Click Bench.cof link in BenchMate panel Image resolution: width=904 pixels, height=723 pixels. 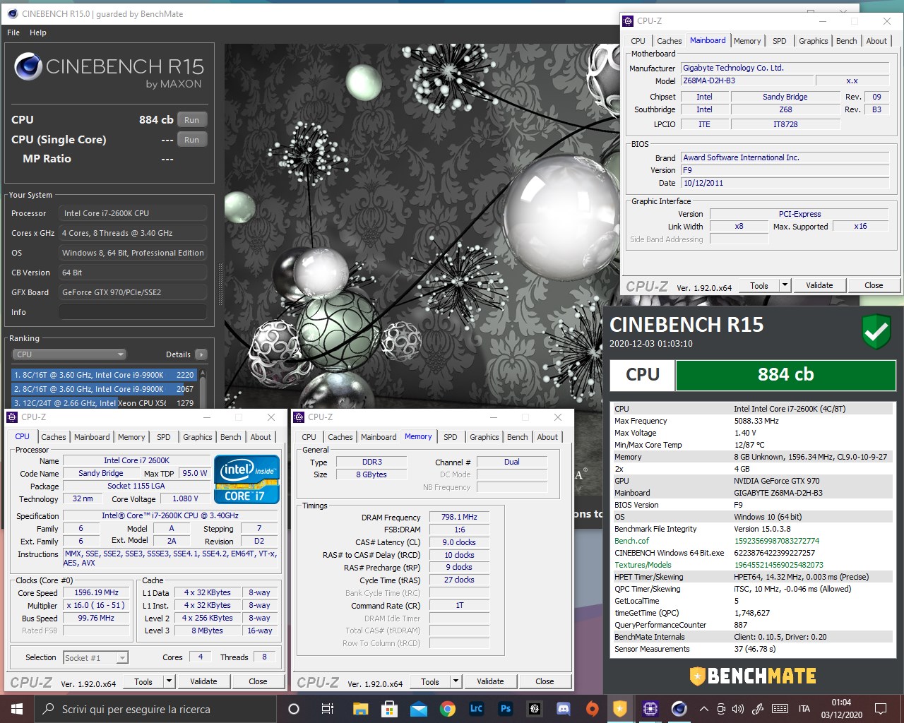(631, 541)
